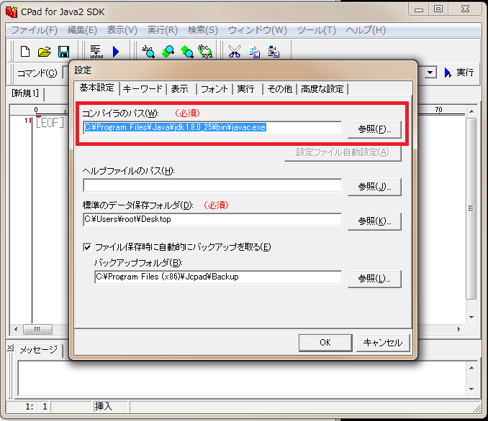Click the Open folder toolbar icon
Viewport: 488px width, 421px height.
coord(44,51)
